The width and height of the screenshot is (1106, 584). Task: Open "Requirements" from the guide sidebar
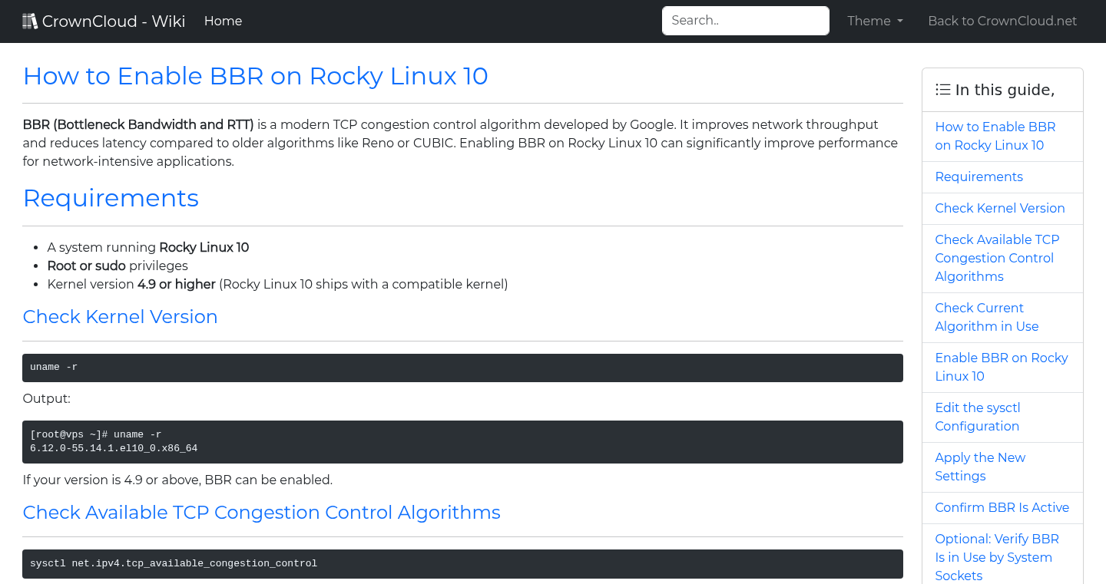(x=979, y=177)
